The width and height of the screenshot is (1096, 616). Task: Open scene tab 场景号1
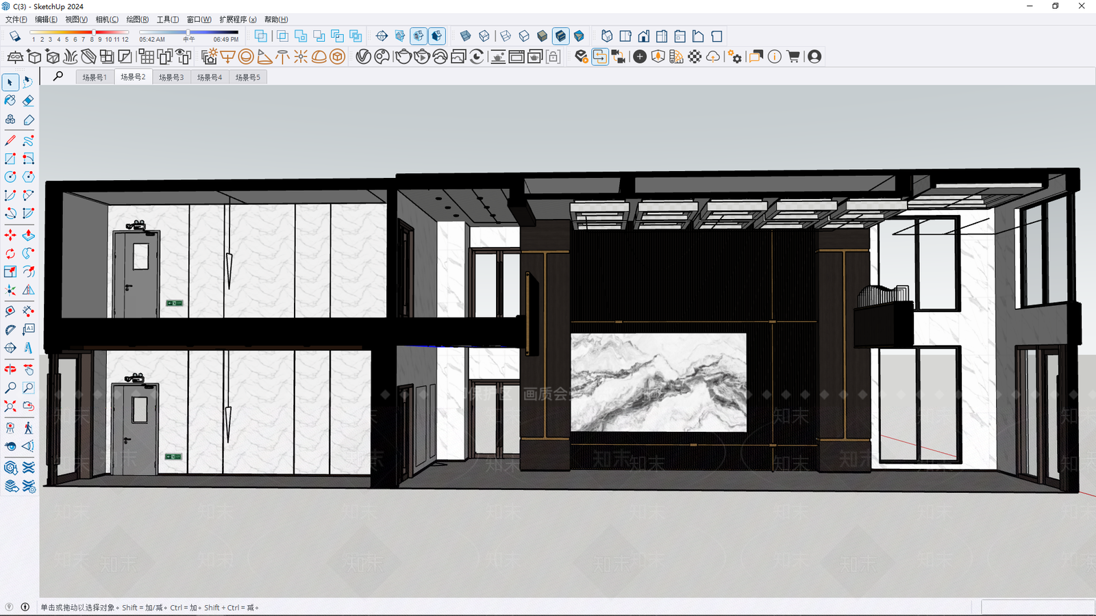click(x=95, y=77)
